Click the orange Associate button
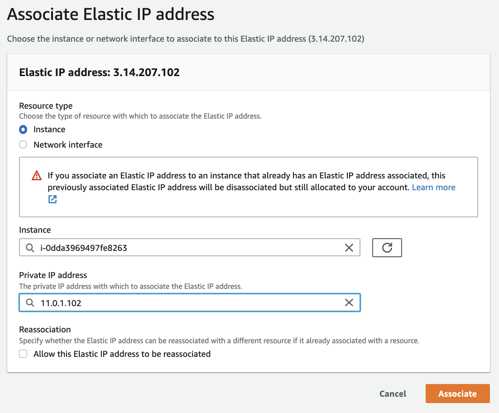Screen dimensions: 499x413 point(457,394)
